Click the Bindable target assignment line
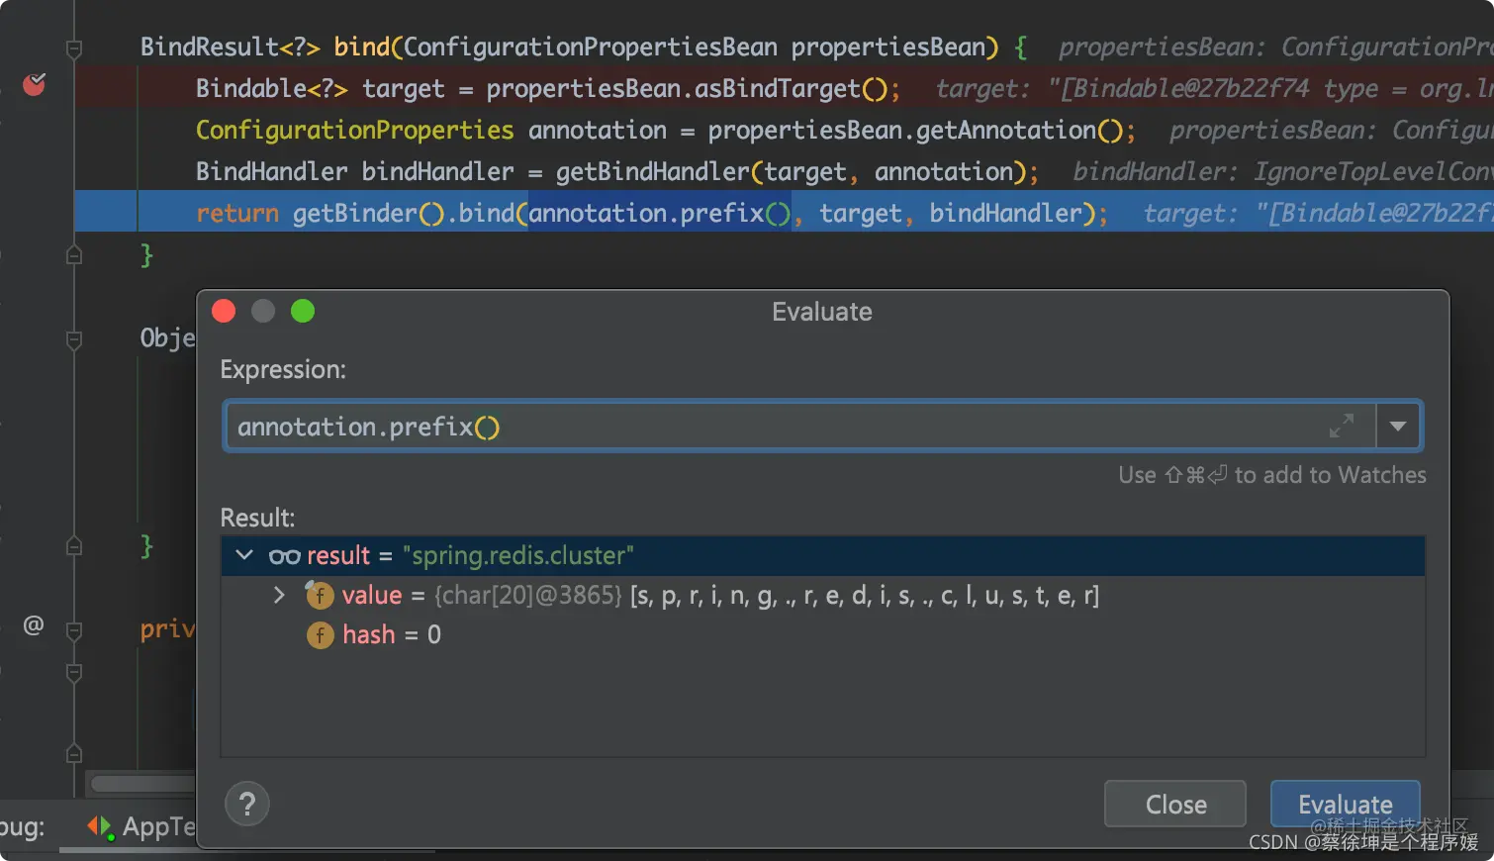The image size is (1494, 861). pyautogui.click(x=548, y=88)
